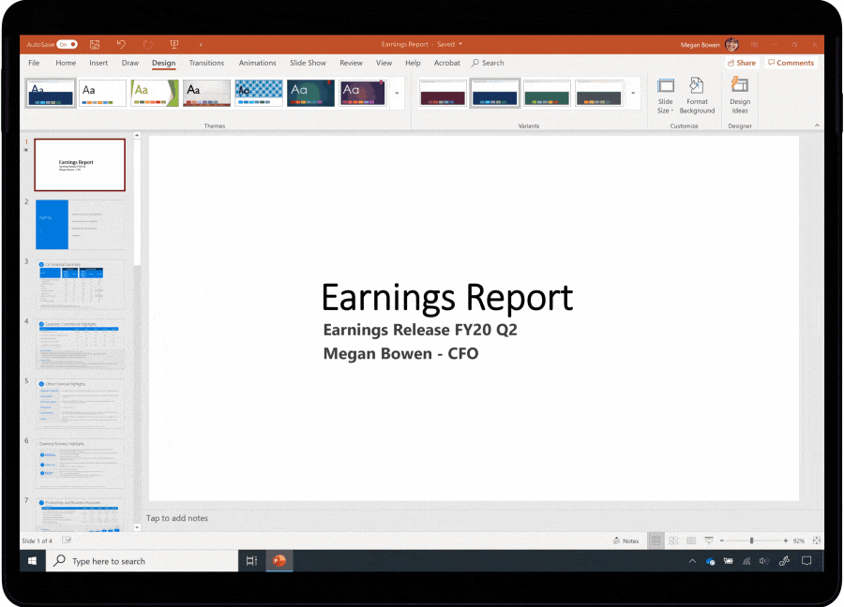844x607 pixels.
Task: Click Design Ideas in the ribbon
Action: click(739, 96)
